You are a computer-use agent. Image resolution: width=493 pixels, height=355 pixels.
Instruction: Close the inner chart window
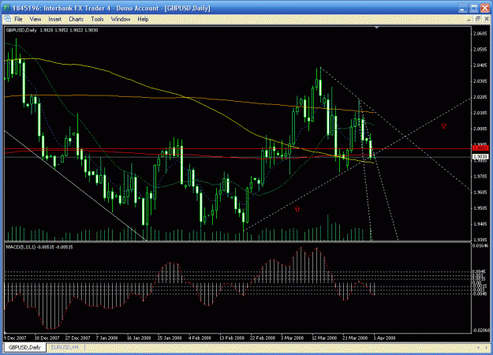coord(486,19)
